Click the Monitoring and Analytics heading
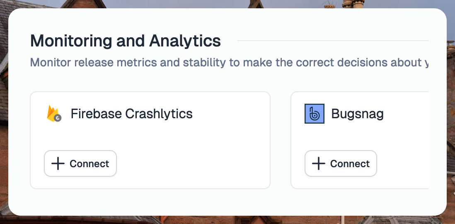Image resolution: width=455 pixels, height=224 pixels. pos(126,41)
